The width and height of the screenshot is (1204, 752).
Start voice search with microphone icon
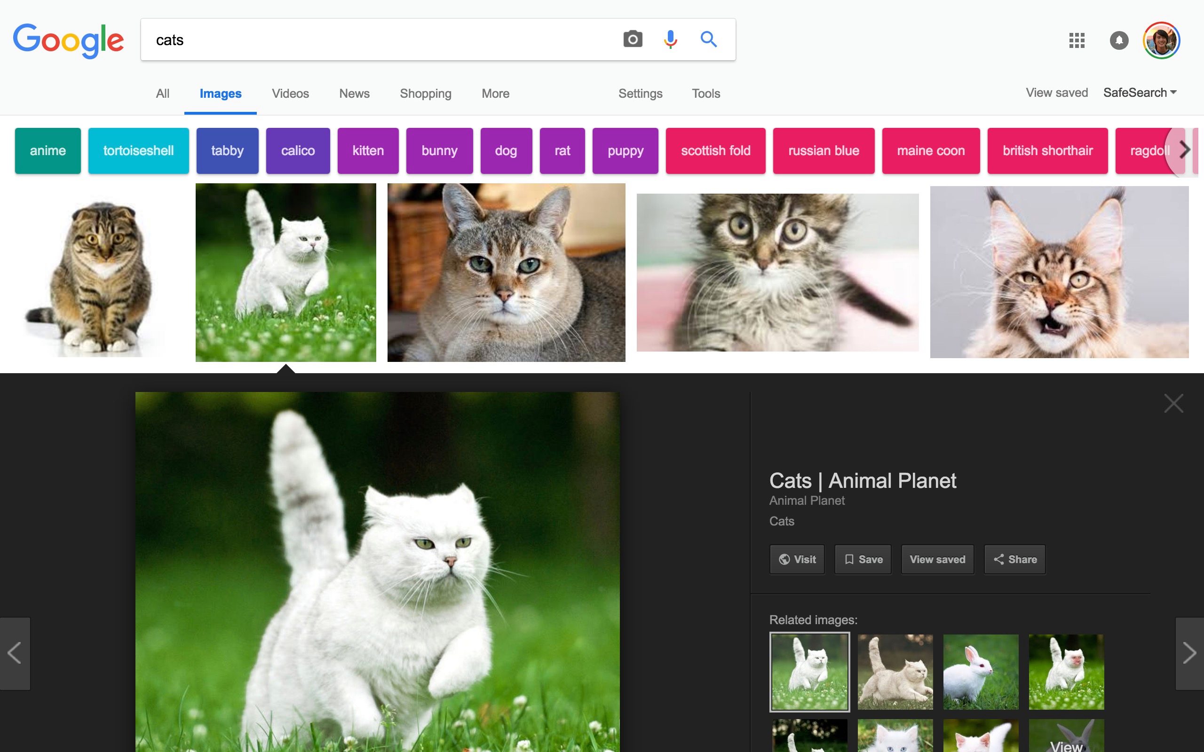point(671,39)
